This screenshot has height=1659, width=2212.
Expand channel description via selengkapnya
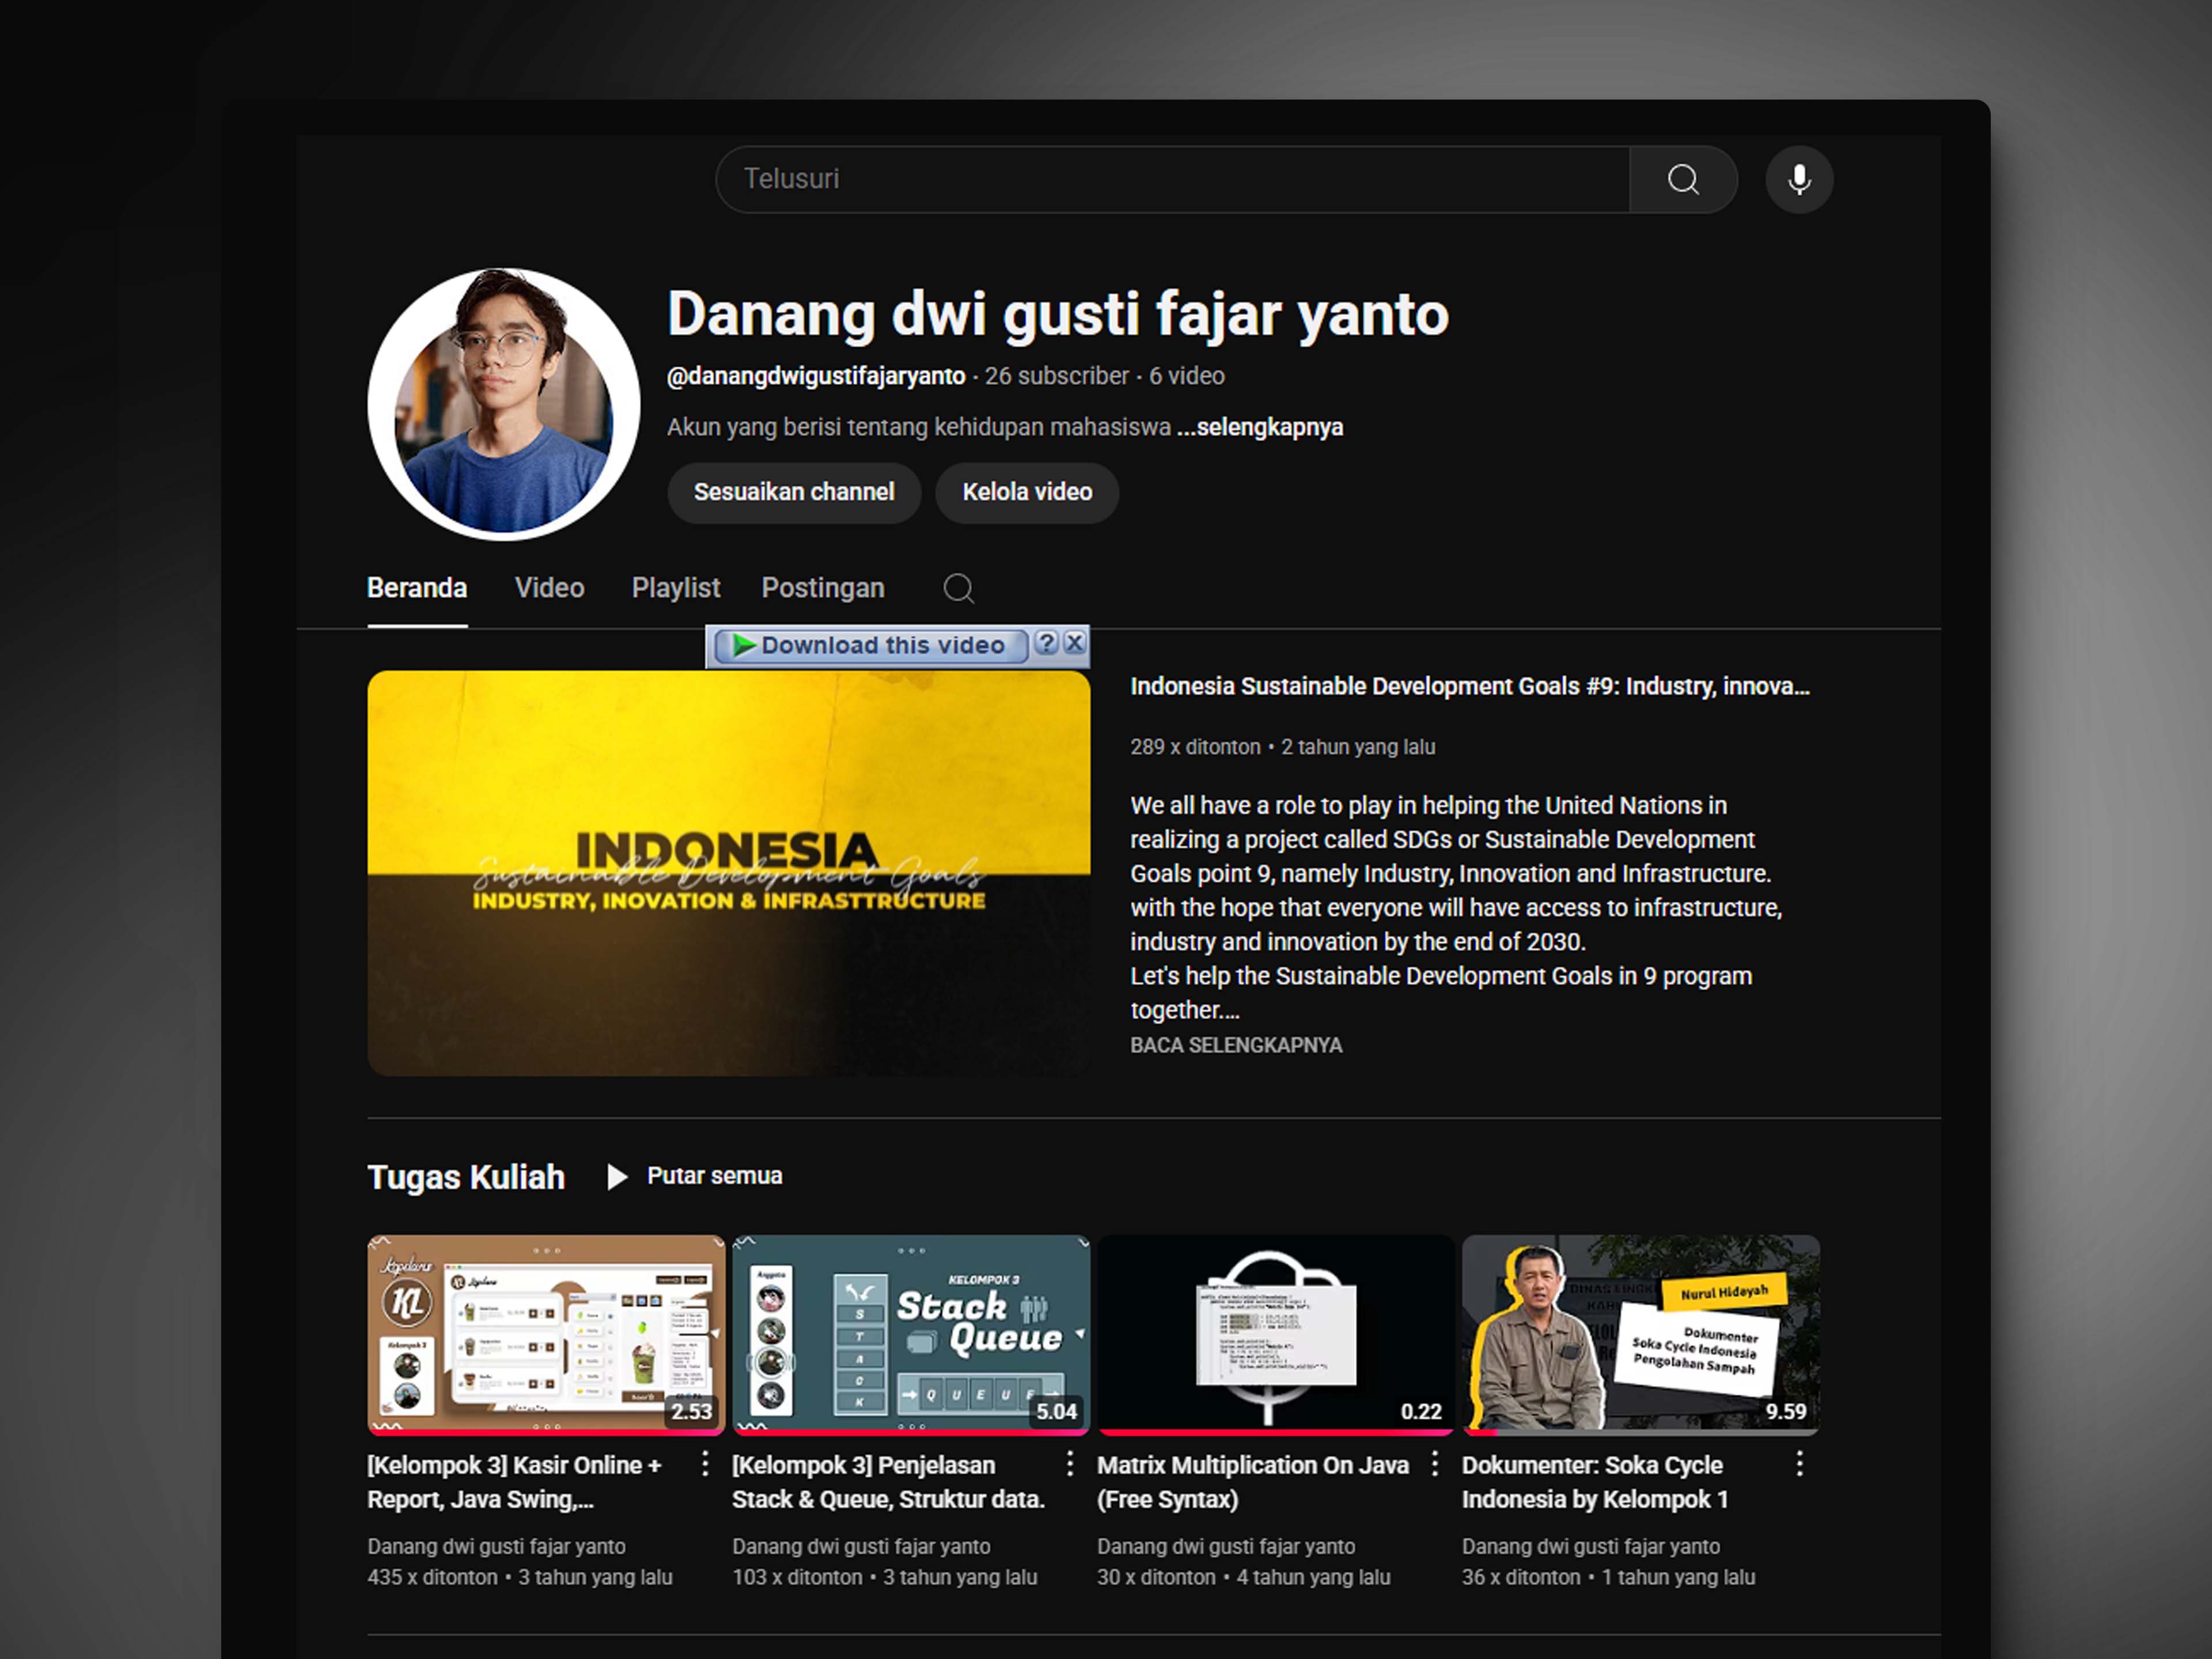pyautogui.click(x=1260, y=428)
